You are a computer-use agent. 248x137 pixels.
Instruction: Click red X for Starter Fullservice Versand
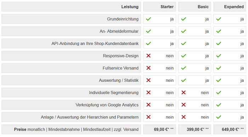point(148,68)
